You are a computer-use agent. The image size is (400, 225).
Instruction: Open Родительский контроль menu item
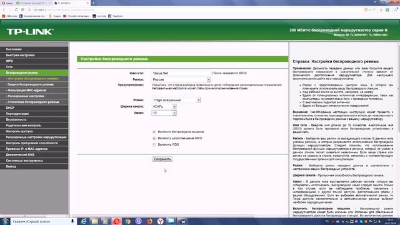click(34, 126)
